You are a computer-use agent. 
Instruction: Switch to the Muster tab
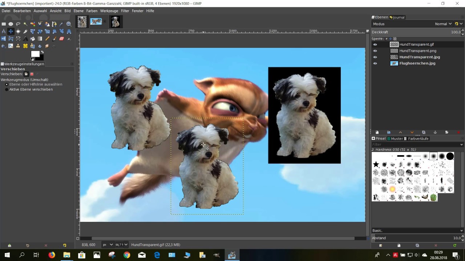pyautogui.click(x=395, y=138)
